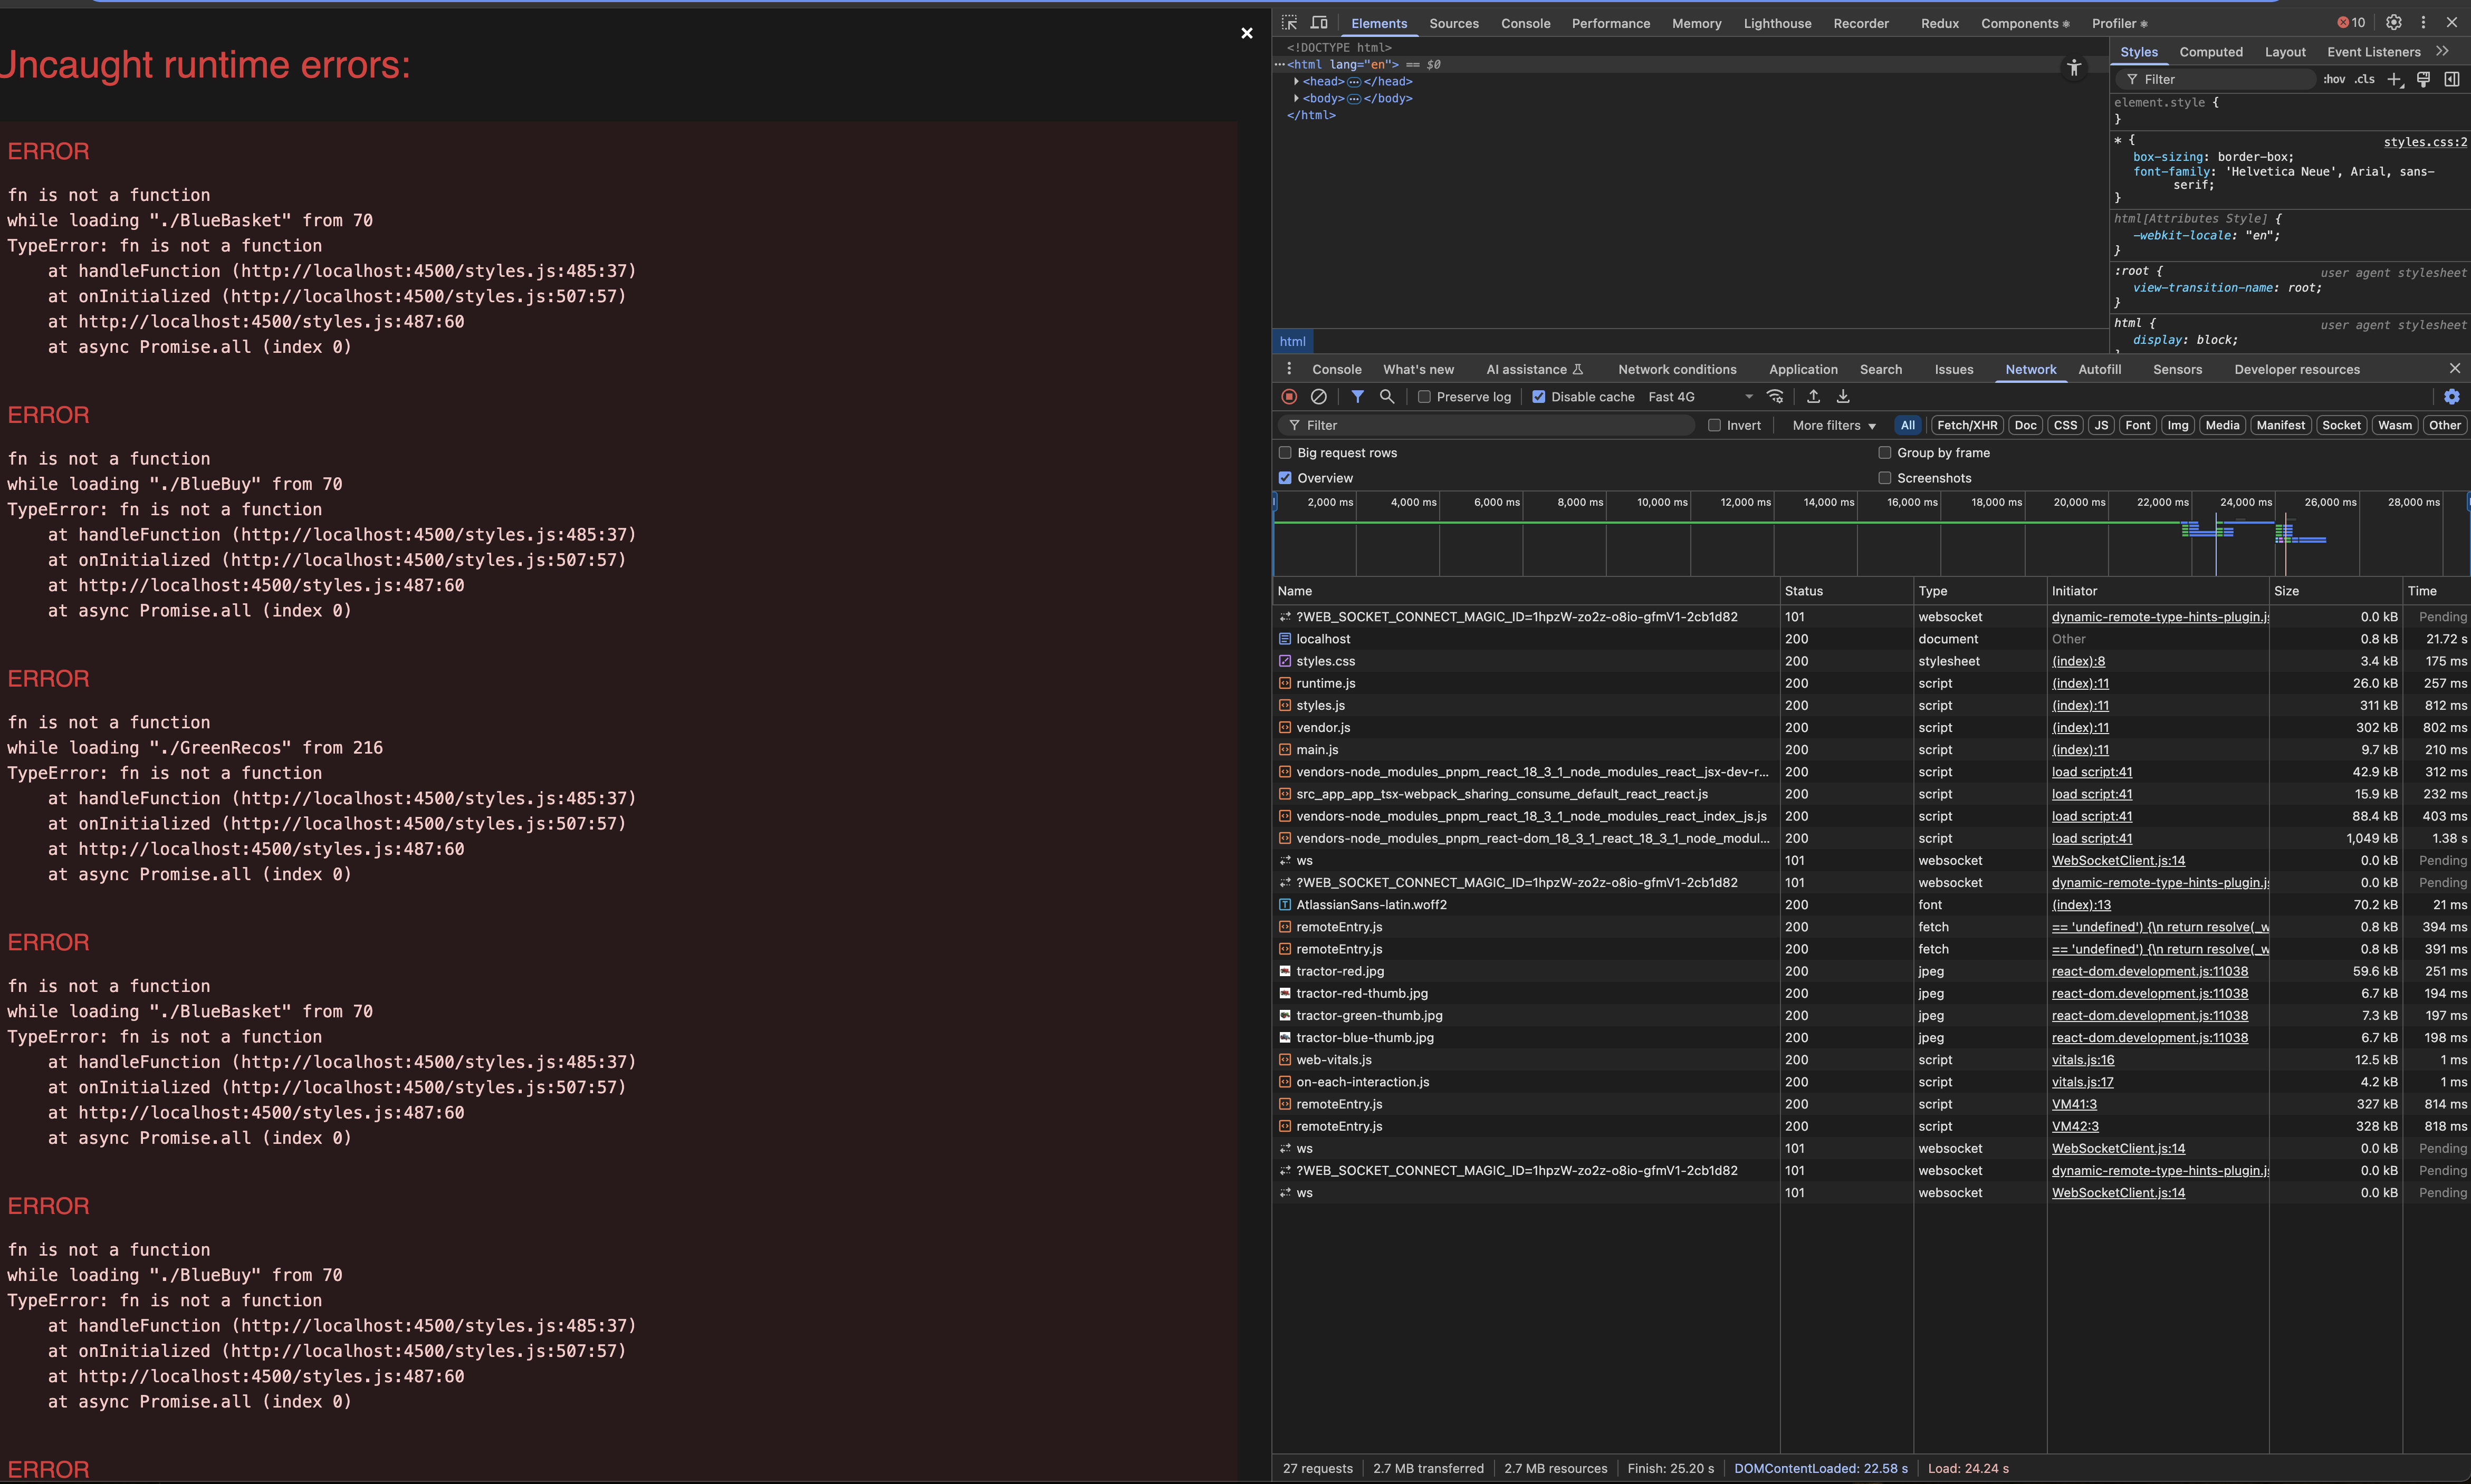Click the 24,000 ms overview timeline marker

tap(2245, 502)
